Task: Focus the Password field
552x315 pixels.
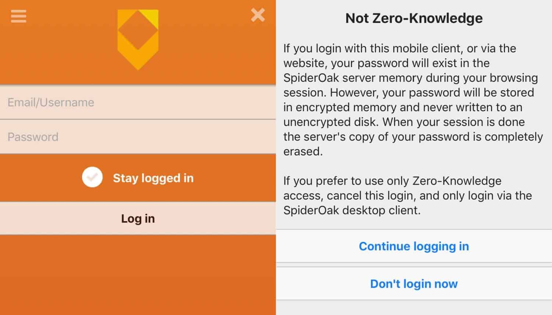Action: tap(138, 137)
